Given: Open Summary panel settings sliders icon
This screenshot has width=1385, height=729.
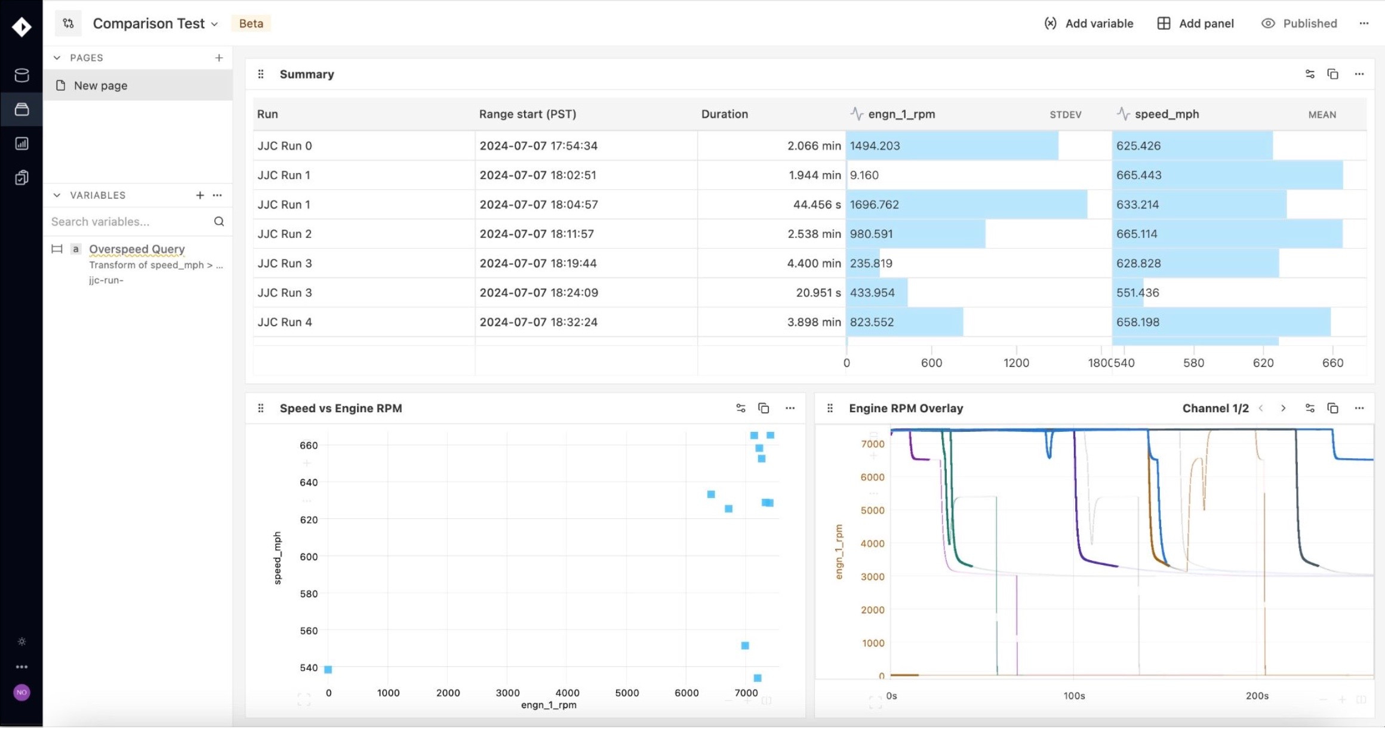Looking at the screenshot, I should point(1310,74).
